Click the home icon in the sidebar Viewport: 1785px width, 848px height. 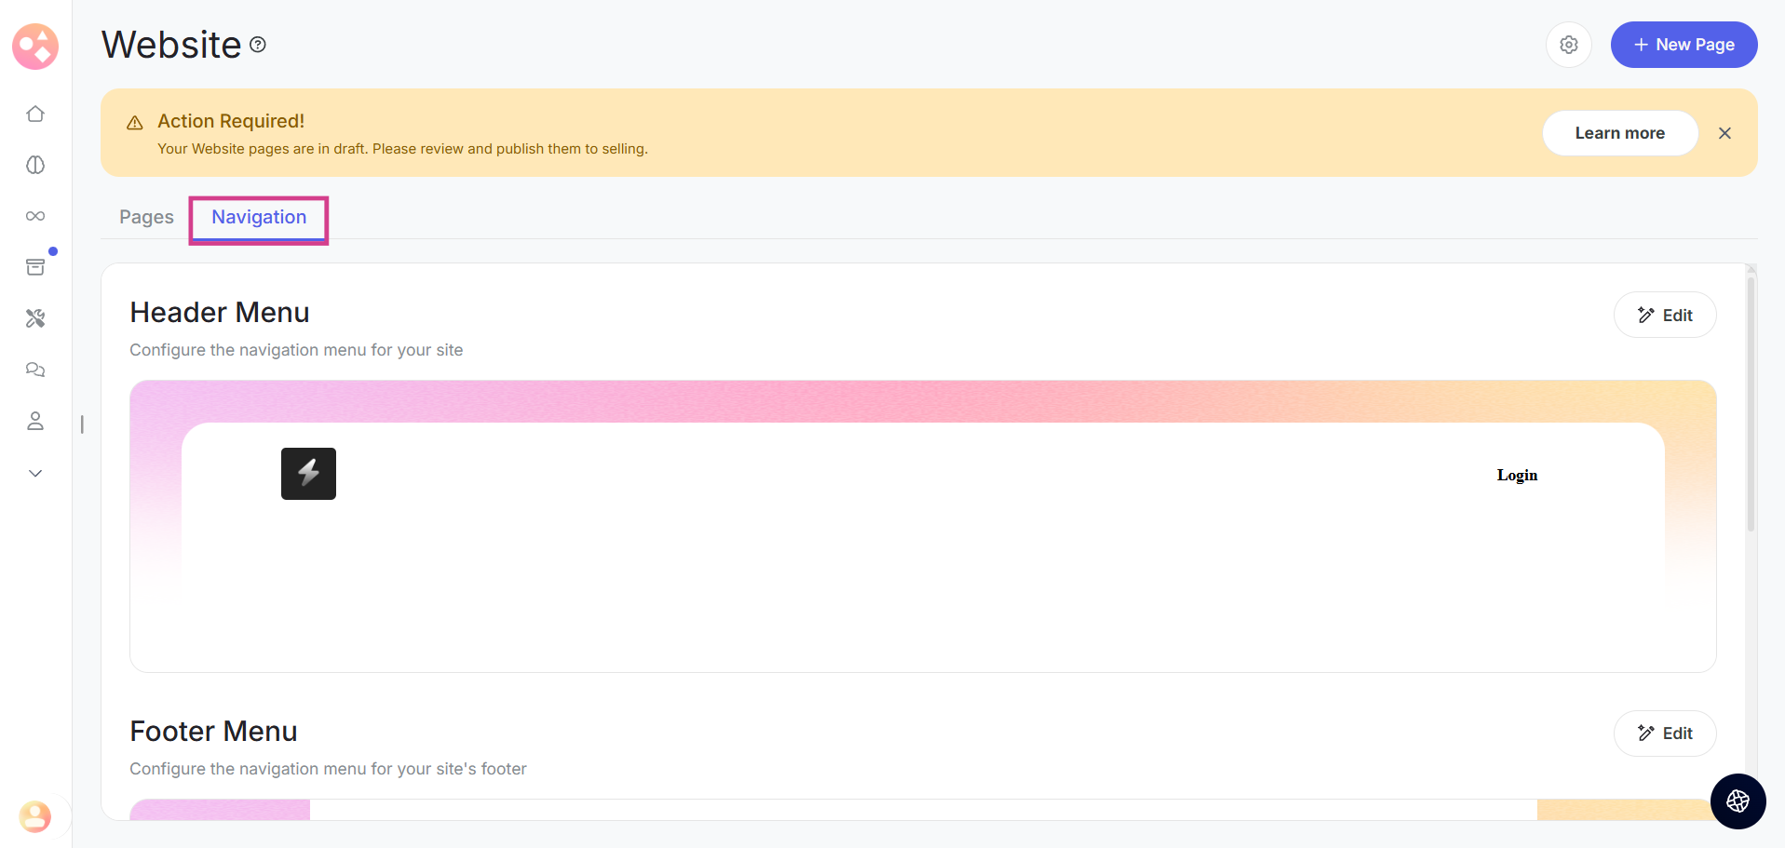pos(35,114)
